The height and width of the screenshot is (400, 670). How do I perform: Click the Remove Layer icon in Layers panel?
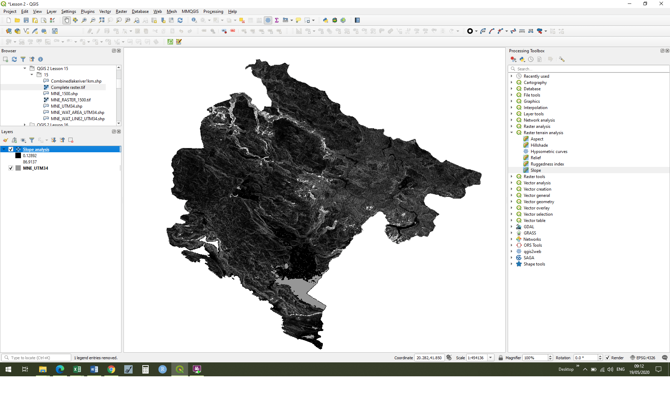(71, 140)
